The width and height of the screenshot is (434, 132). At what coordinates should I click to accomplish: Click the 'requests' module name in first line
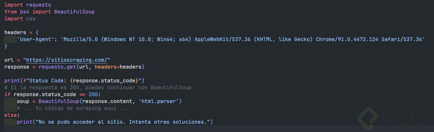39,5
